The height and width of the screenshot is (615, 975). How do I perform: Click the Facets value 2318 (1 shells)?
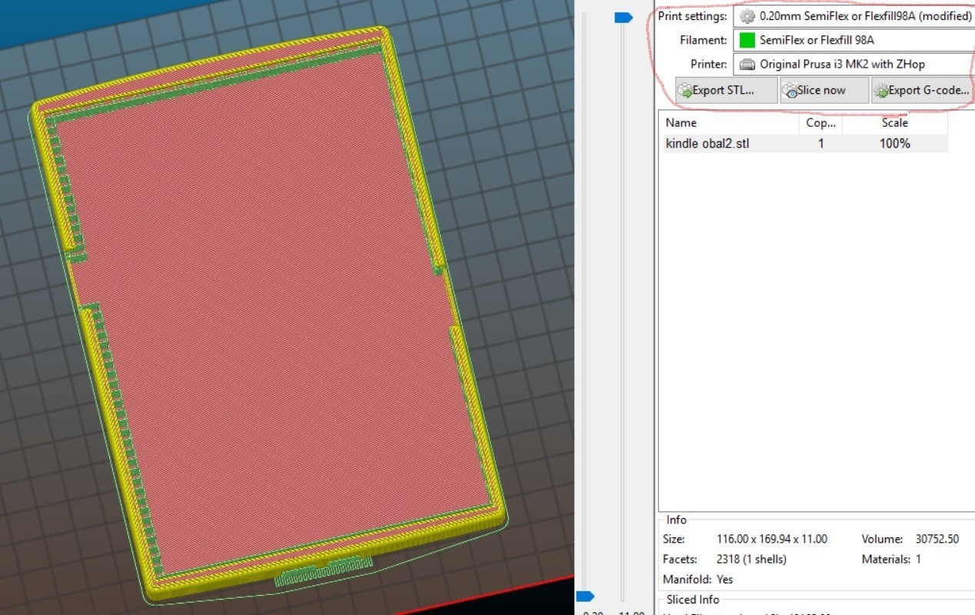pos(751,560)
